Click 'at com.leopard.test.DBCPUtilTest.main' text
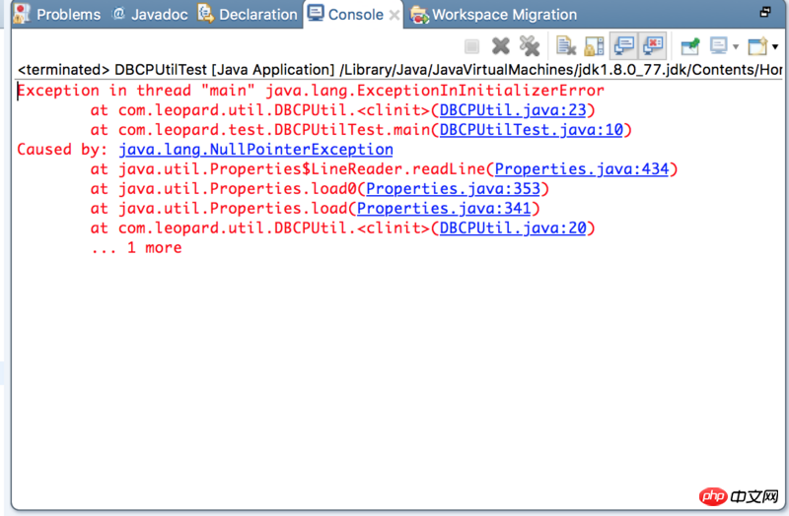Viewport: 789px width, 516px height. 260,130
